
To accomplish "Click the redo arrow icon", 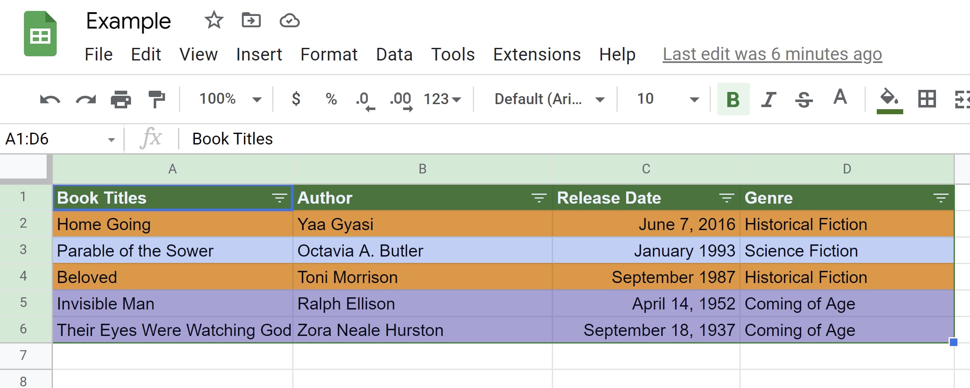I will (86, 100).
